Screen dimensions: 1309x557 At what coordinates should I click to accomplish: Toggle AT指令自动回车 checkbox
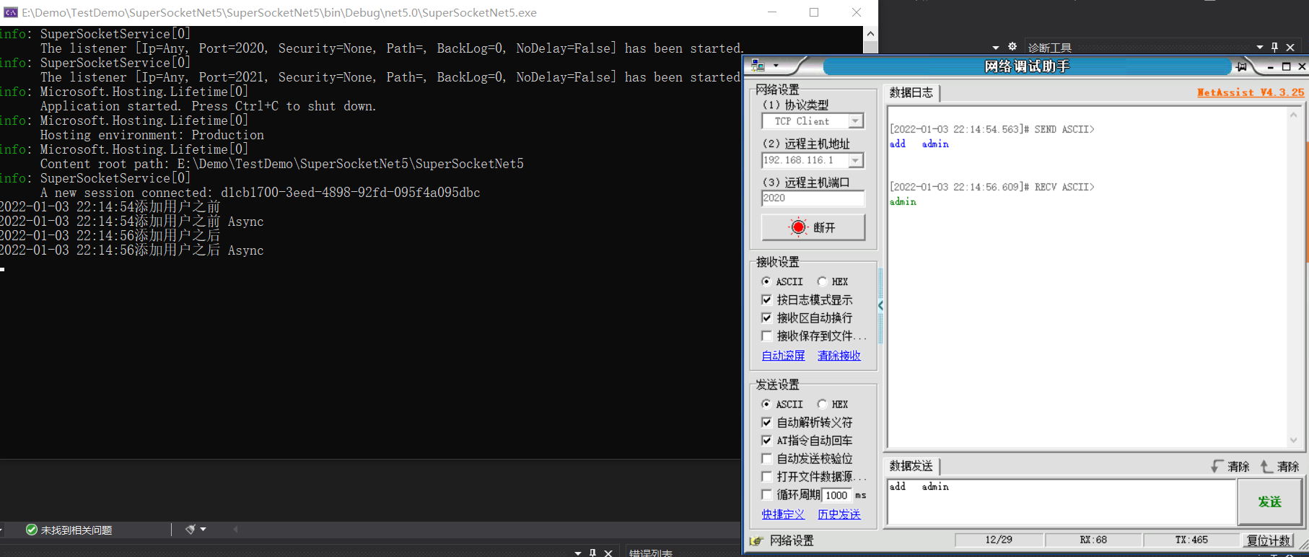(x=766, y=440)
